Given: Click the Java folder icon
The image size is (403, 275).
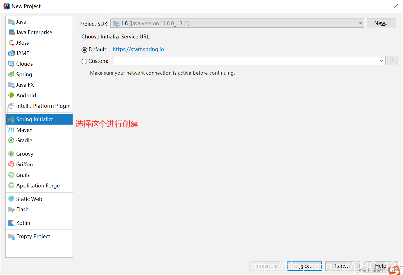Looking at the screenshot, I should [11, 22].
